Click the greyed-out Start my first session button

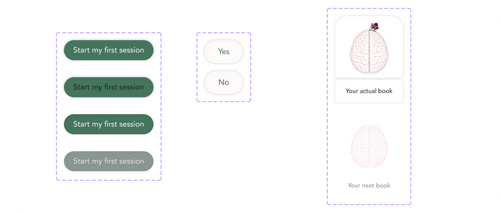(109, 161)
